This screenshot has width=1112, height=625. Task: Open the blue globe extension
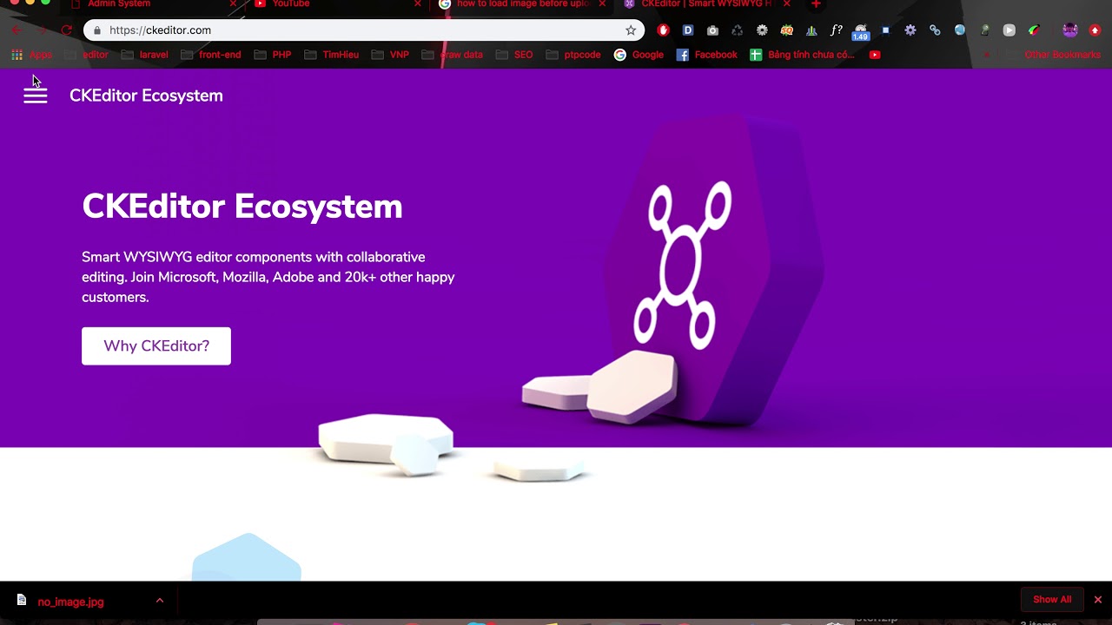click(960, 30)
